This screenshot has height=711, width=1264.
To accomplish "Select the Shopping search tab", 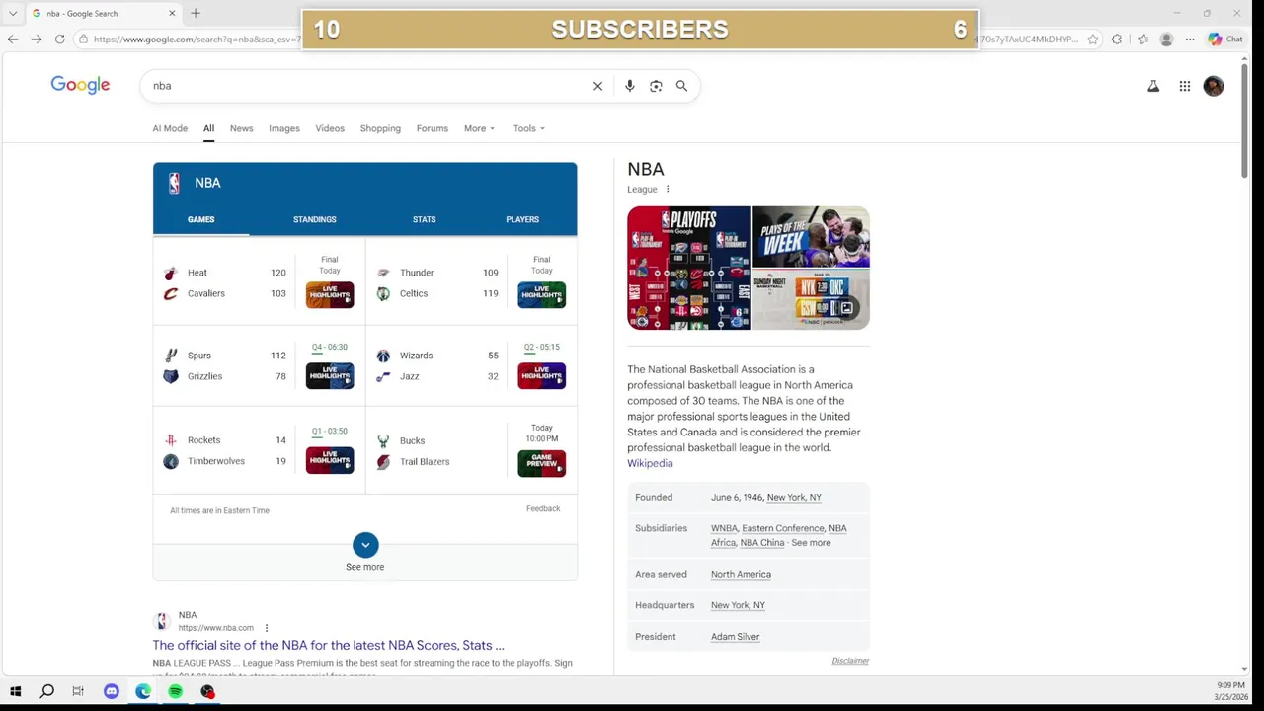I will (380, 128).
